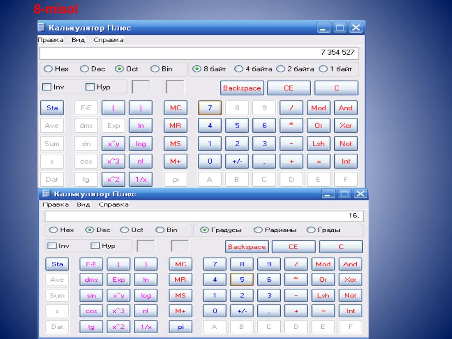Image resolution: width=452 pixels, height=339 pixels.
Task: Open Вид menu in upper calculator
Action: coord(78,40)
